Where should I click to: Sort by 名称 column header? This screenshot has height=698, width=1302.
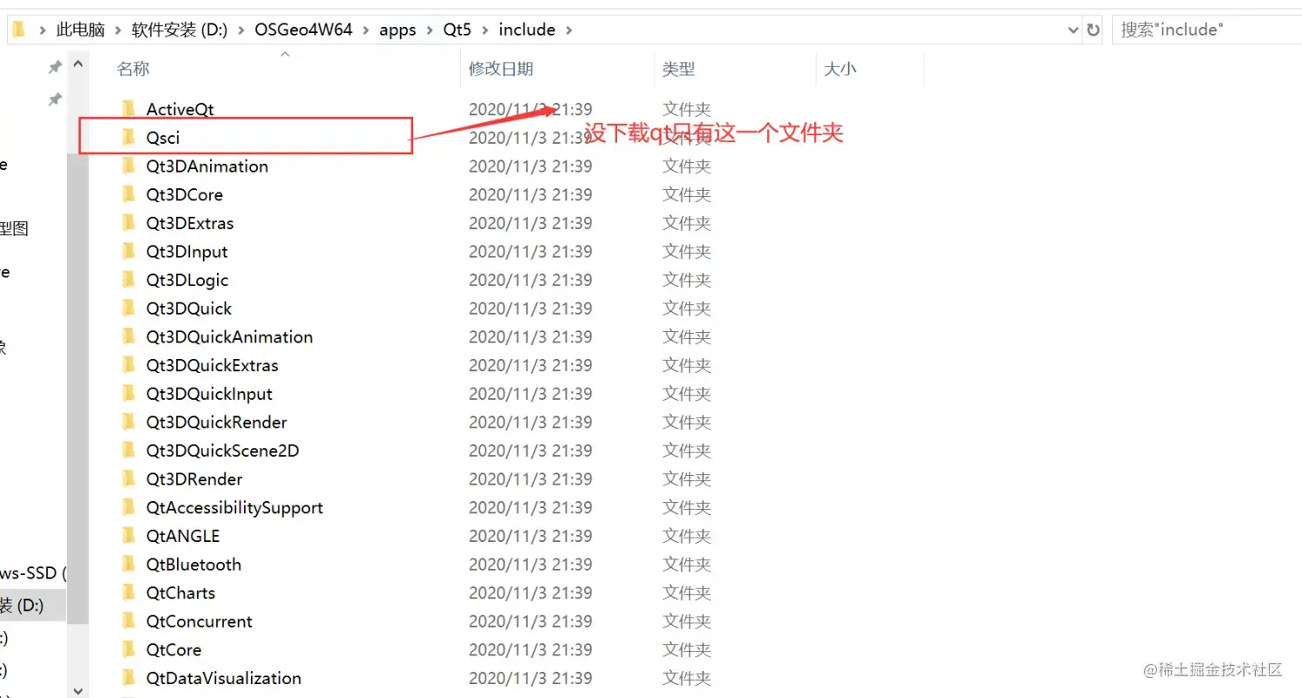point(134,68)
